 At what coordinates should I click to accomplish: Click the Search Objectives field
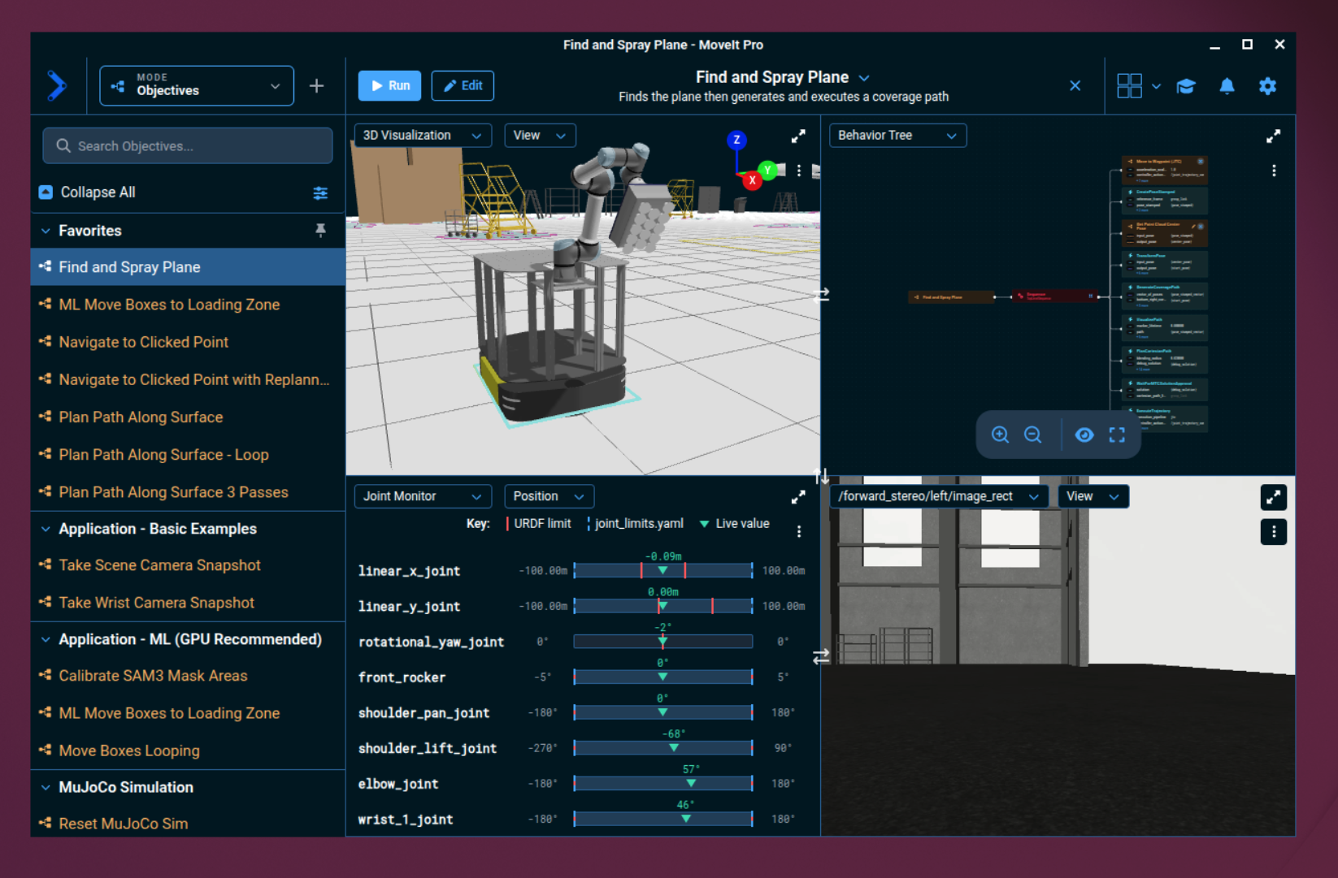pos(188,146)
